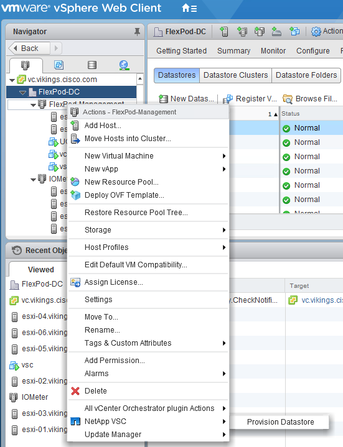Click the New Virtual Machine toolbar icon
Viewport: 343px width, 447px height.
tap(294, 31)
